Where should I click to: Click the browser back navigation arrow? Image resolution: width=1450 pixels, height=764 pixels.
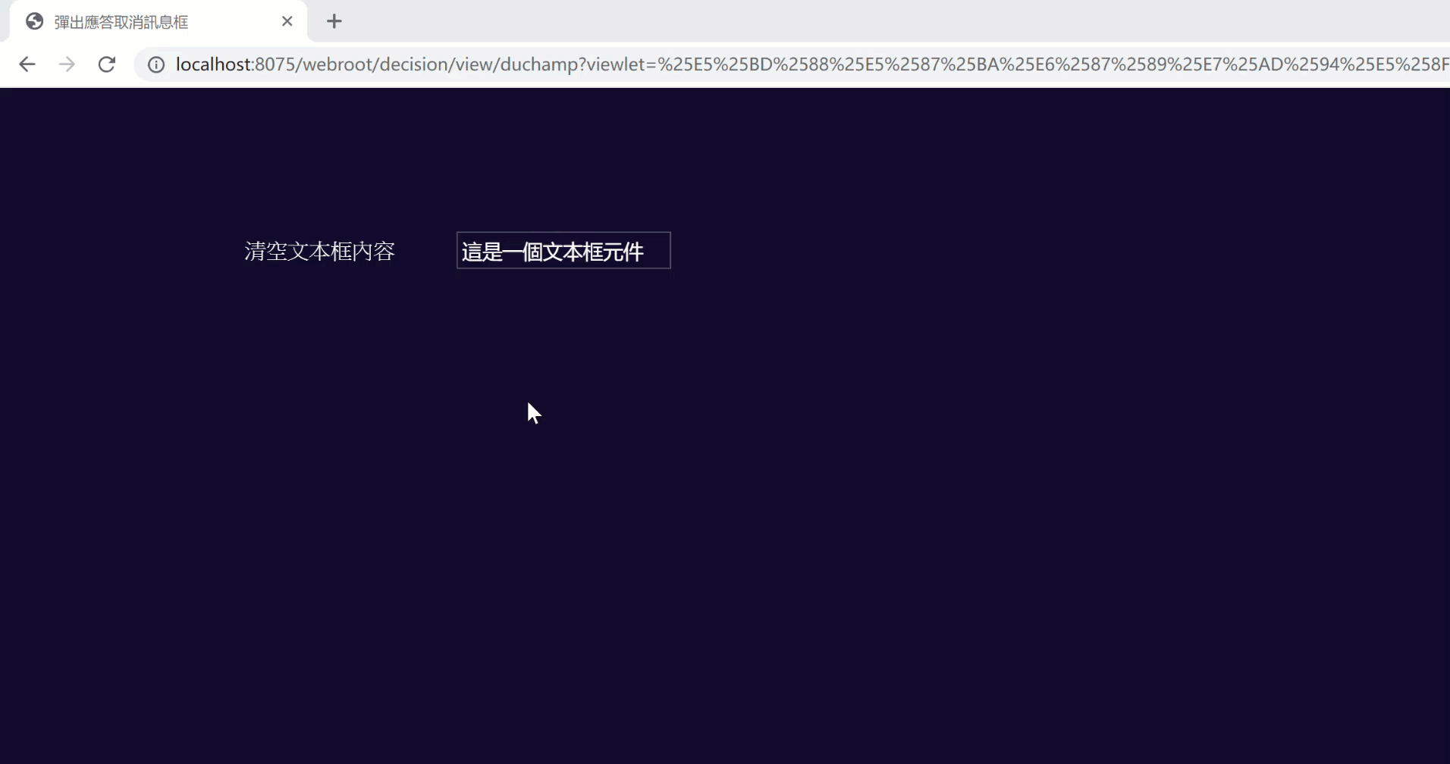pyautogui.click(x=27, y=64)
